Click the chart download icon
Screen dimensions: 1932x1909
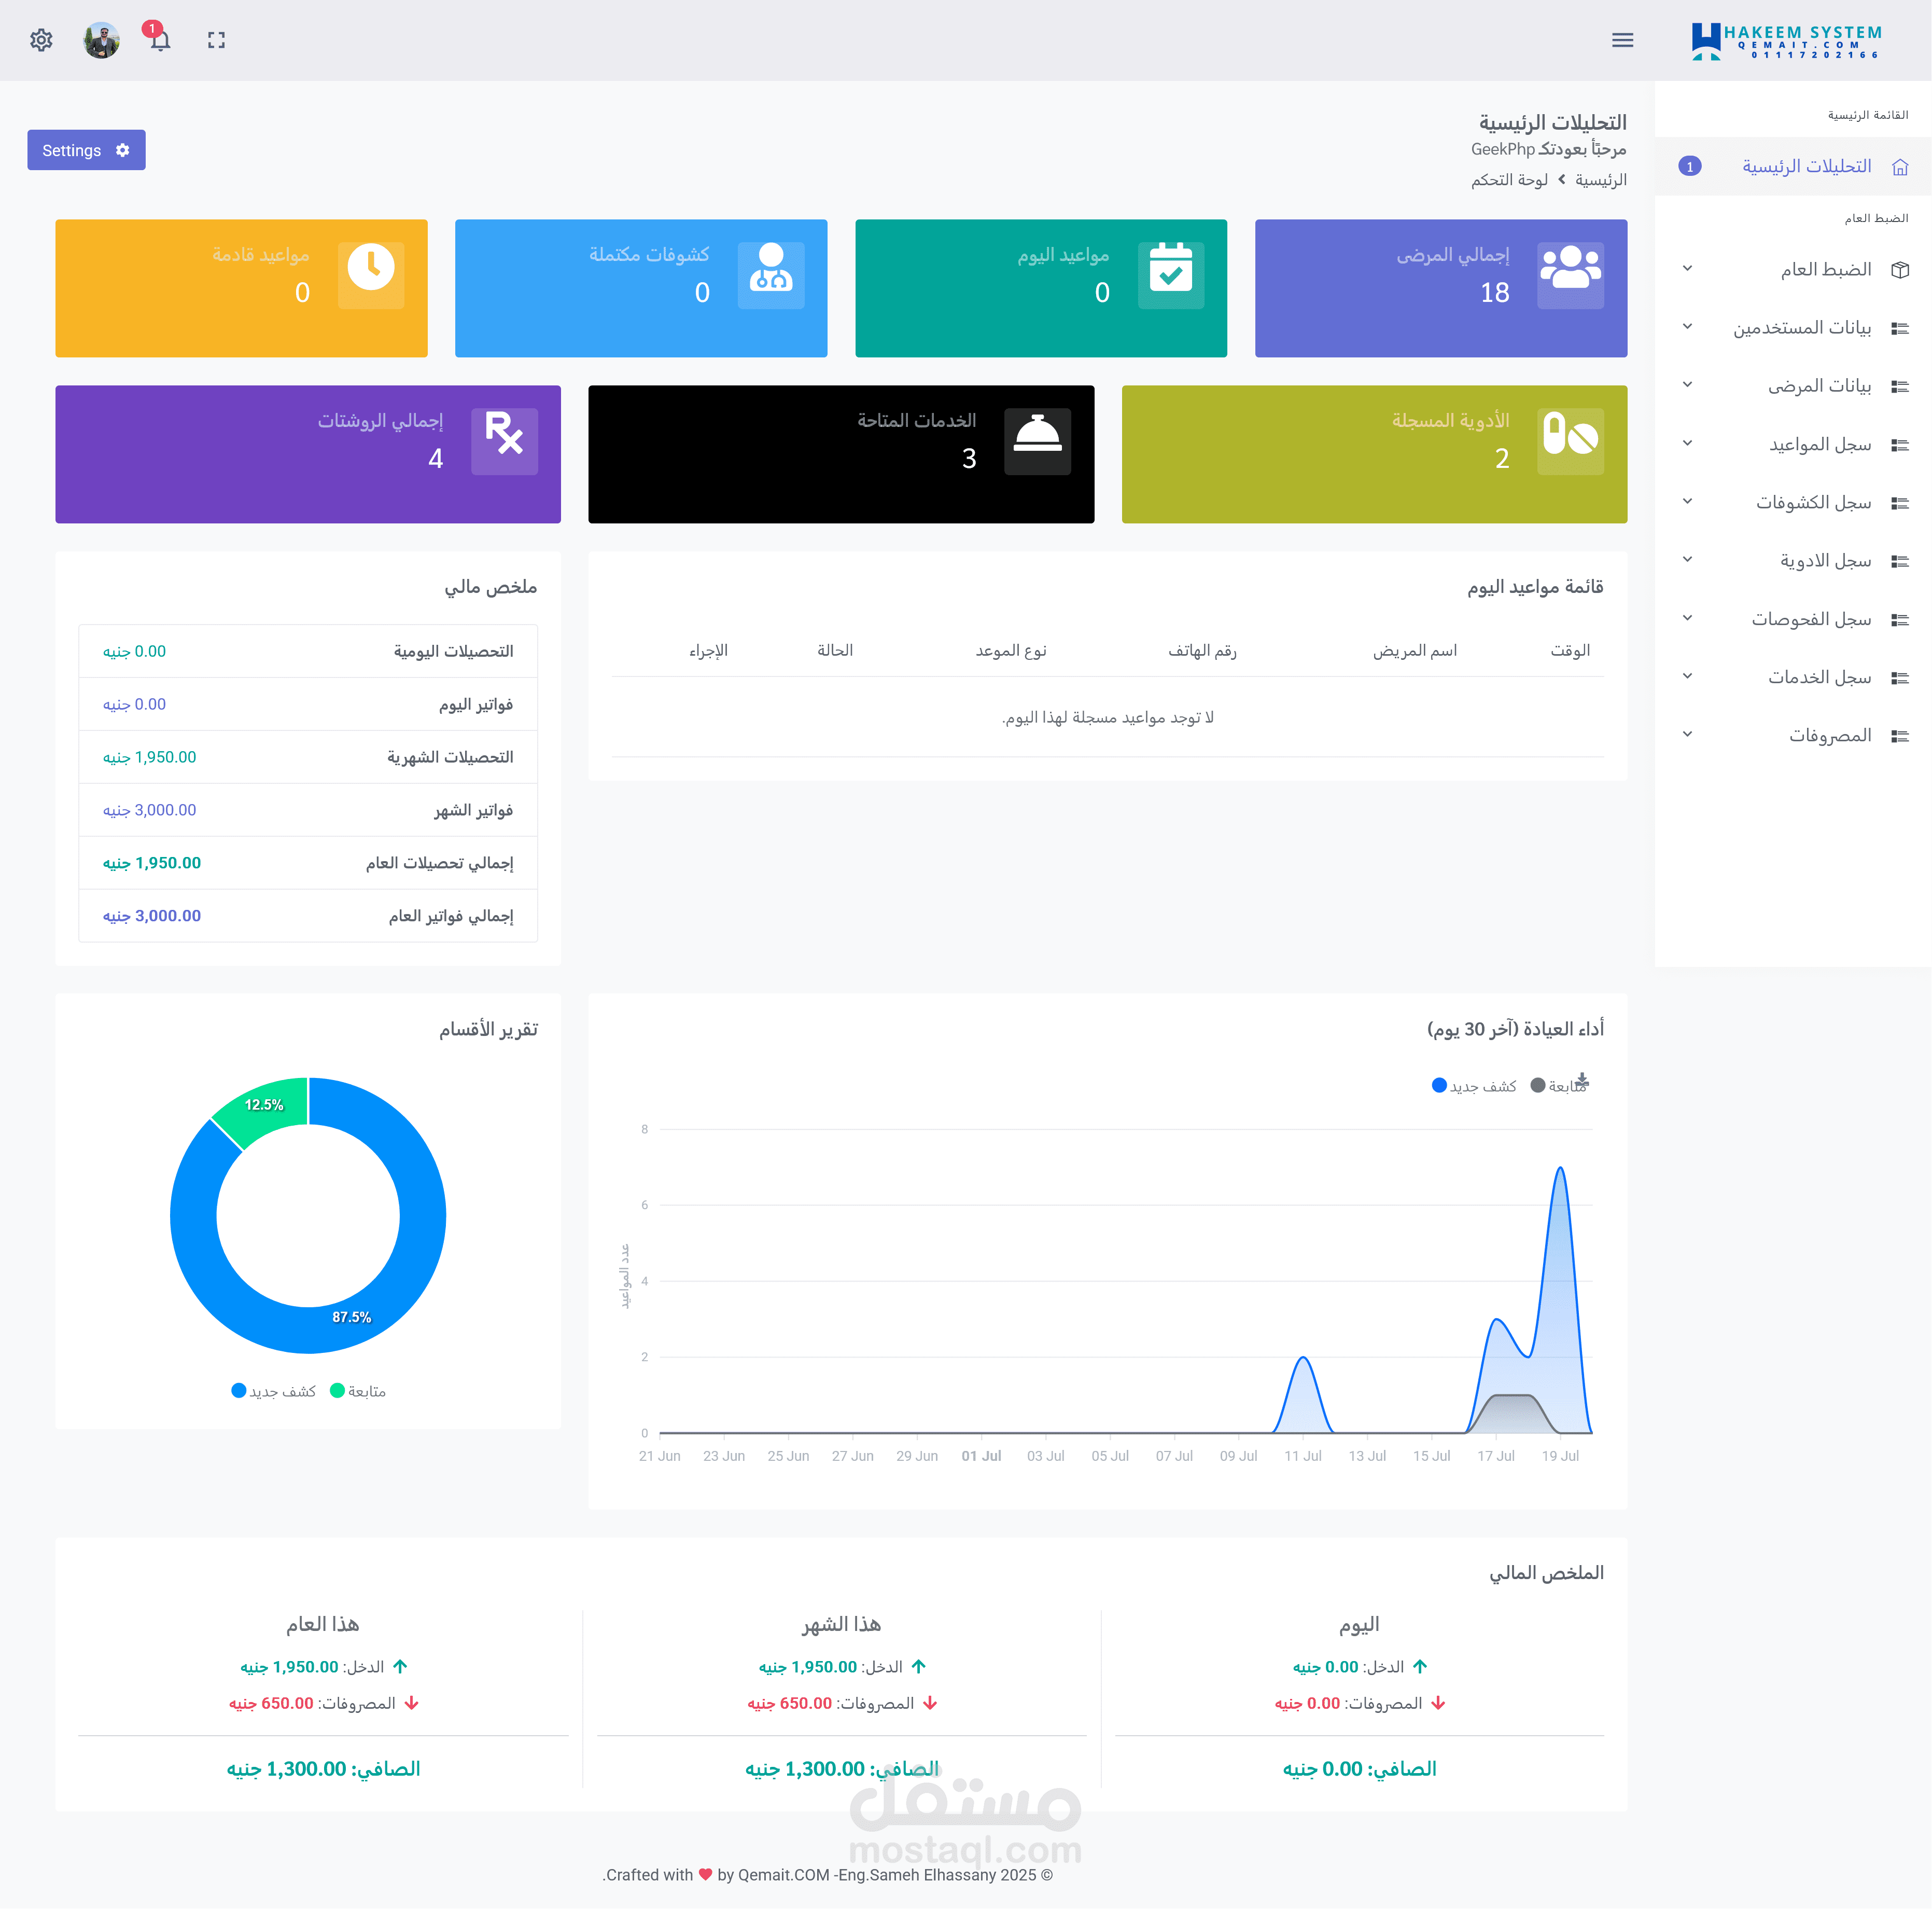(1582, 1080)
